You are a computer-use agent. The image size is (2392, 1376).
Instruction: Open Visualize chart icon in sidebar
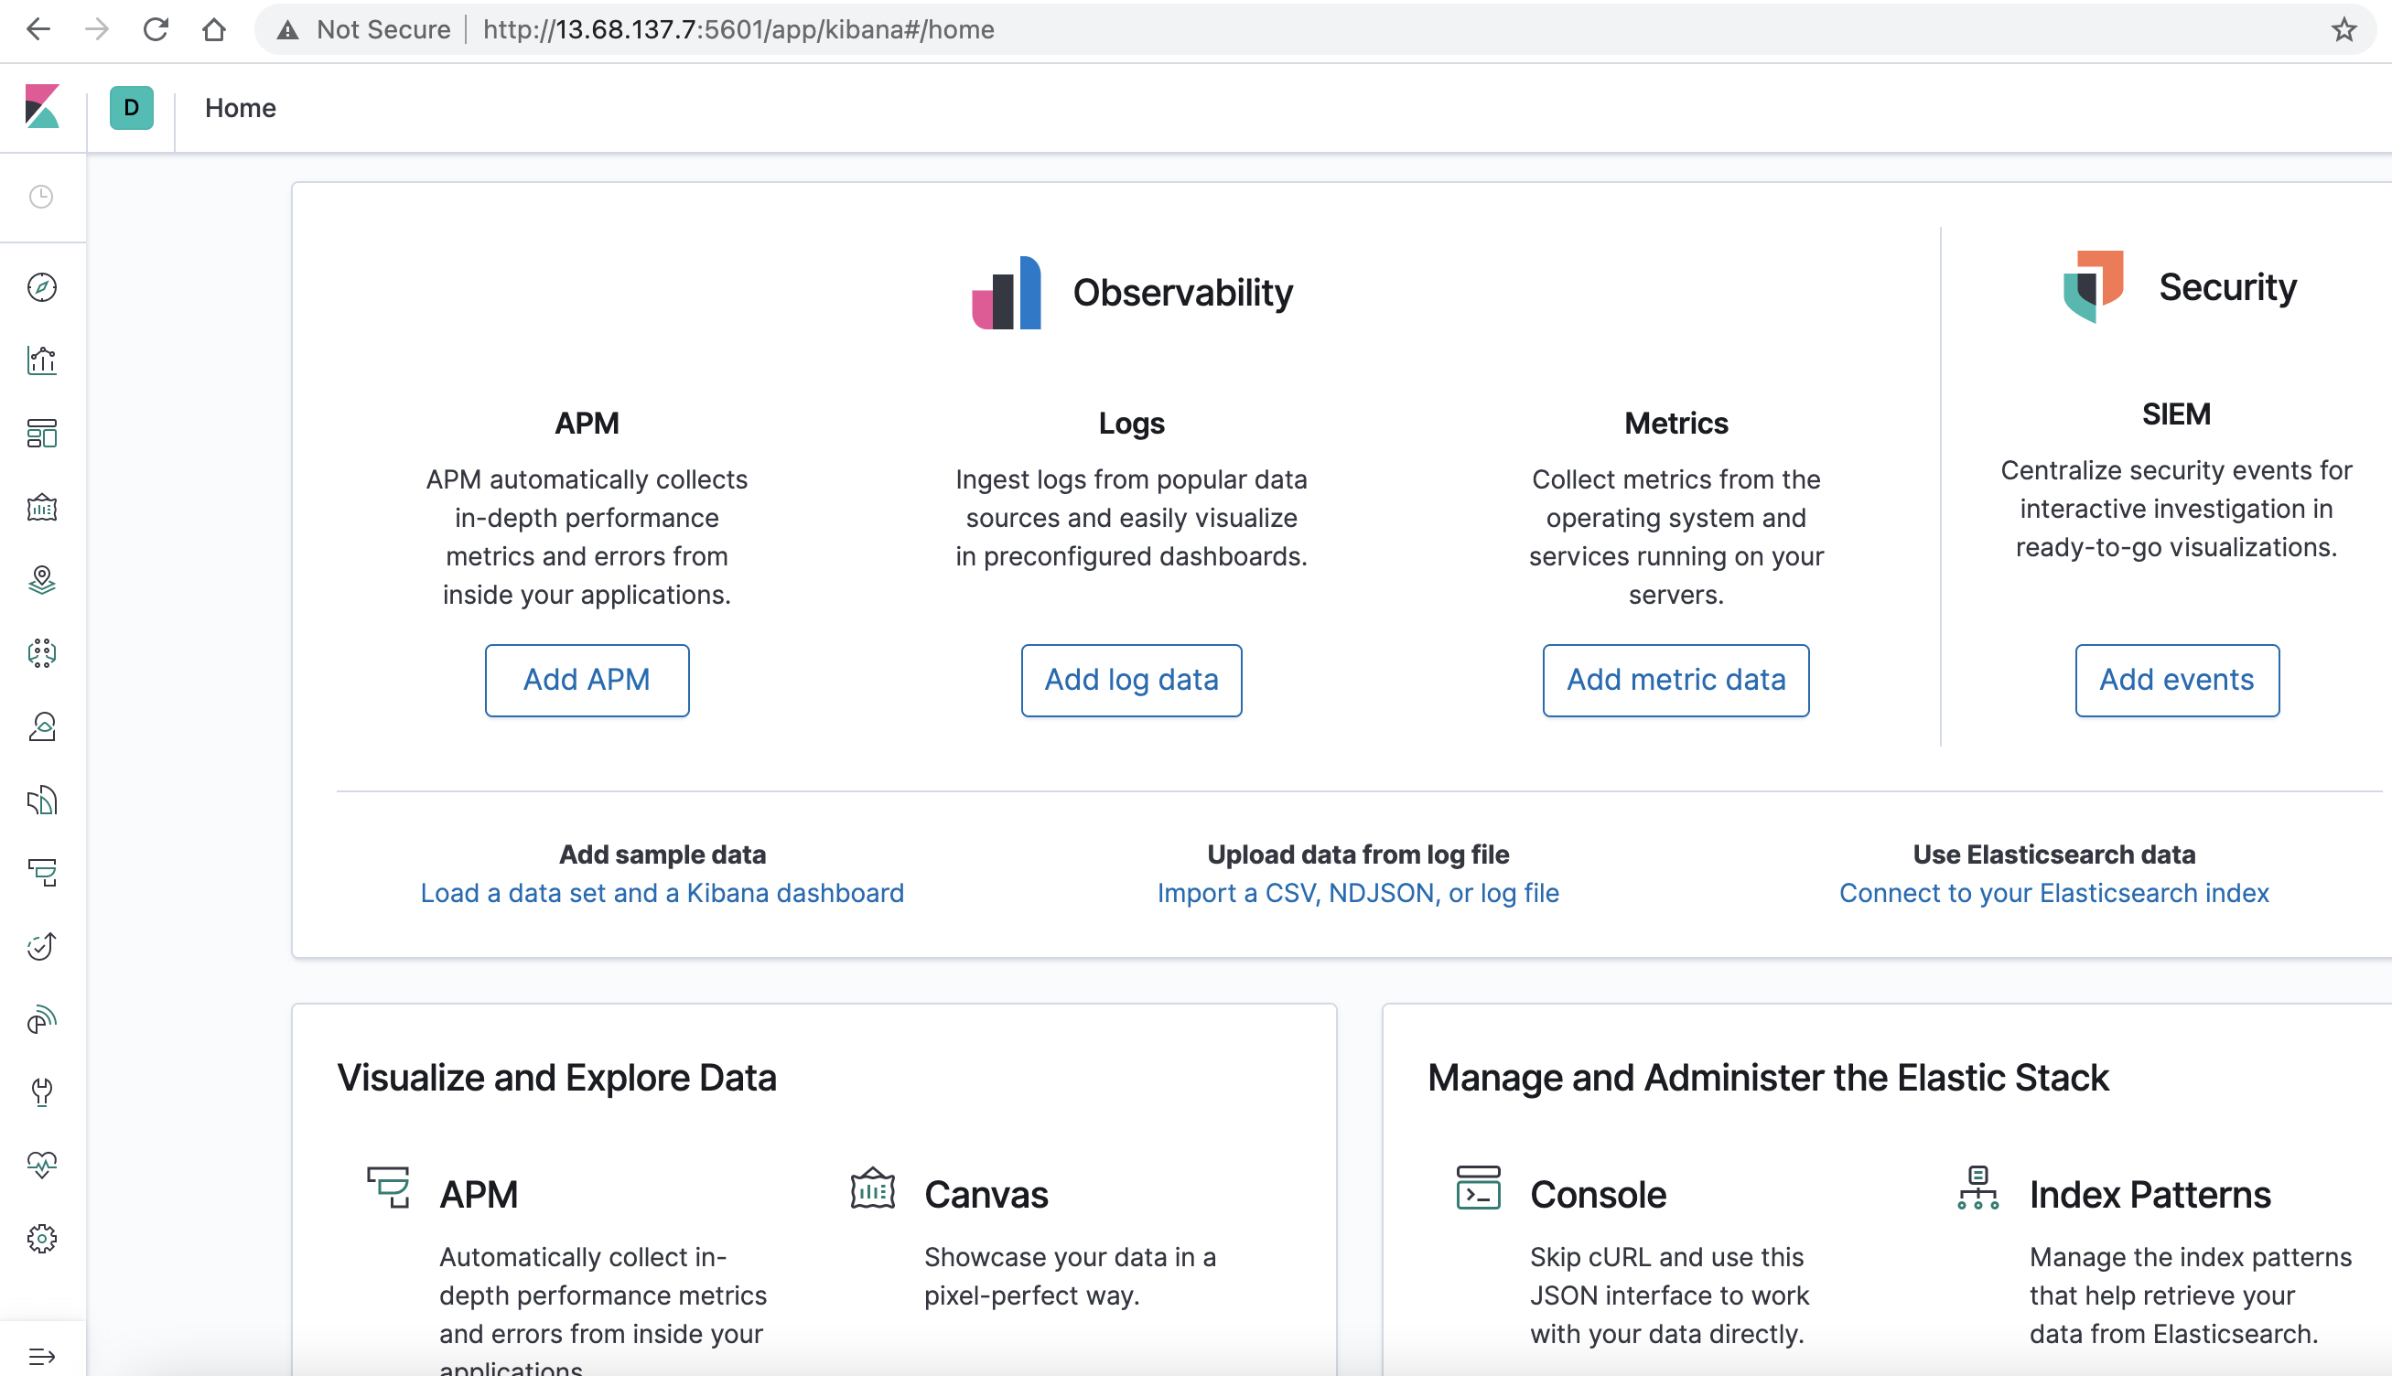(41, 360)
